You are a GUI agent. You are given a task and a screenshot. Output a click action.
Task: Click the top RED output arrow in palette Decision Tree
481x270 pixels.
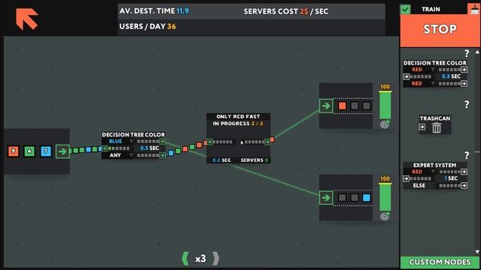[464, 70]
